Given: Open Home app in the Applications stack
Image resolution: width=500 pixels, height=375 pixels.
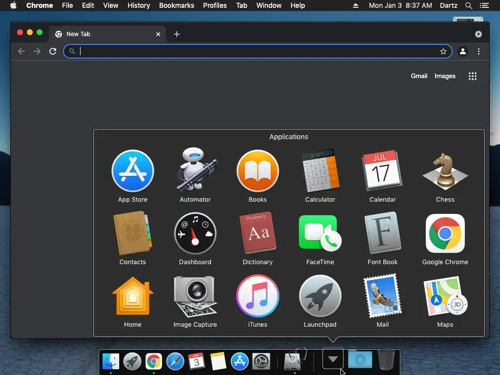Looking at the screenshot, I should (133, 296).
